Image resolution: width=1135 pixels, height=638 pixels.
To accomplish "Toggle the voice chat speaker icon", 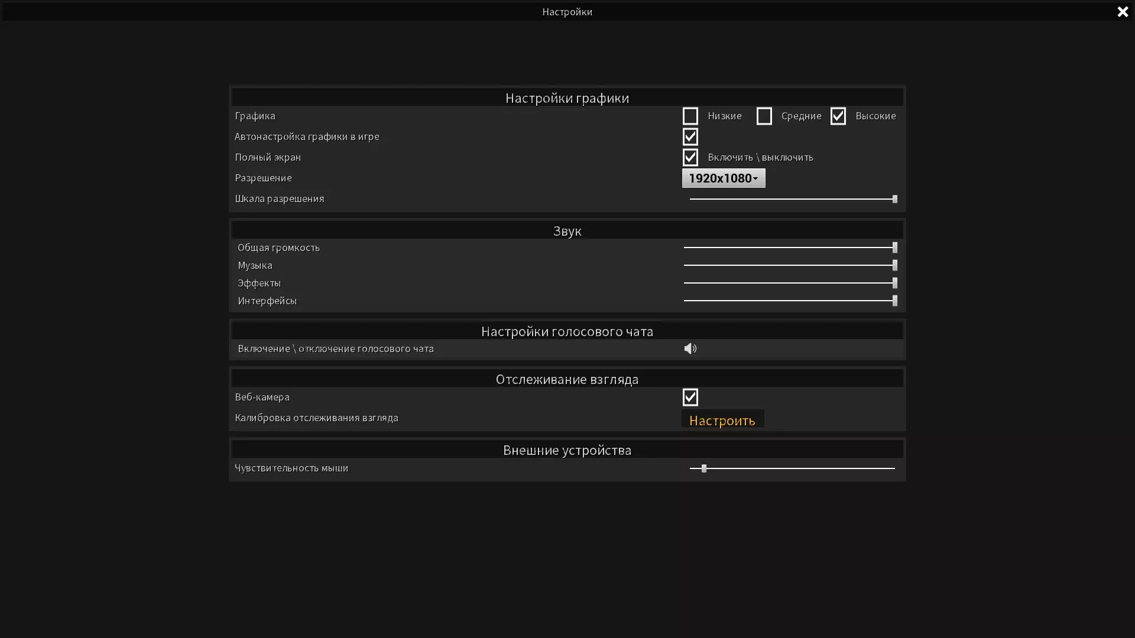I will click(x=690, y=349).
